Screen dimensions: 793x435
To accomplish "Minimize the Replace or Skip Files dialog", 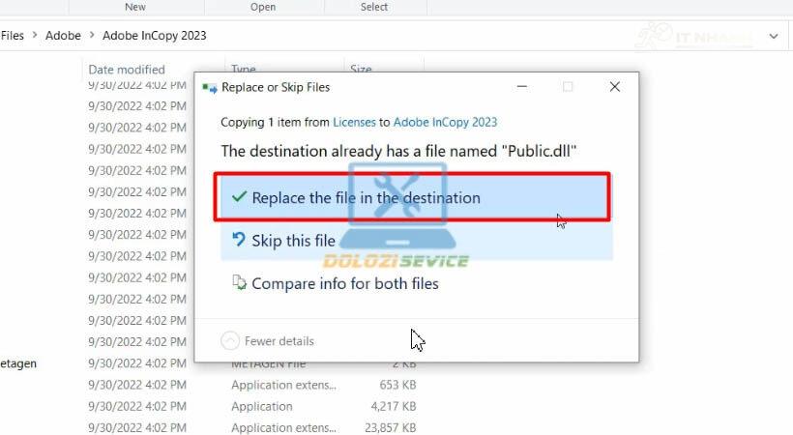I will [521, 87].
